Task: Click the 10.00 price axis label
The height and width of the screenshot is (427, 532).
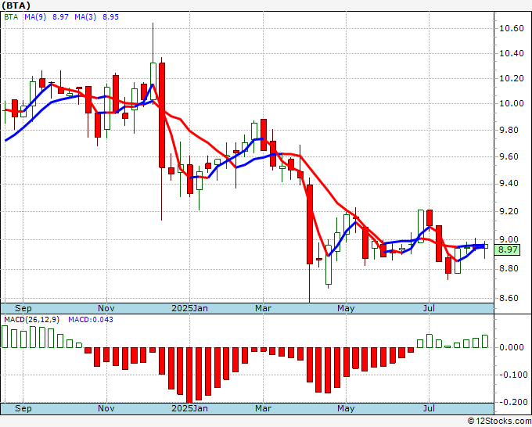Action: 512,104
